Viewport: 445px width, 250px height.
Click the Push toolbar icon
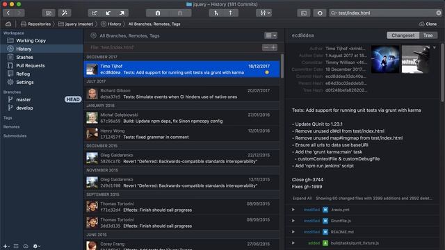coord(122,13)
